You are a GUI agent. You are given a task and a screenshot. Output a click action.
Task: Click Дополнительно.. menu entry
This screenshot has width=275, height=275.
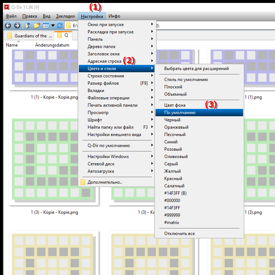(x=117, y=182)
